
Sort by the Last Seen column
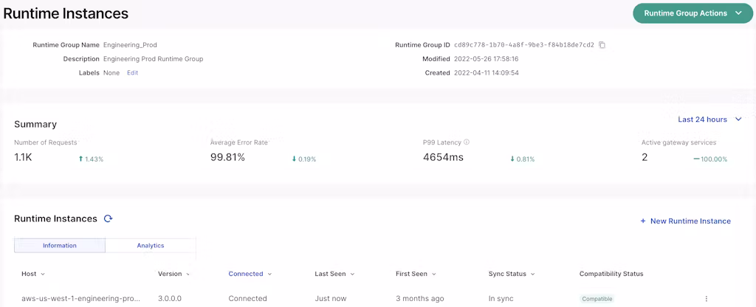tap(334, 274)
